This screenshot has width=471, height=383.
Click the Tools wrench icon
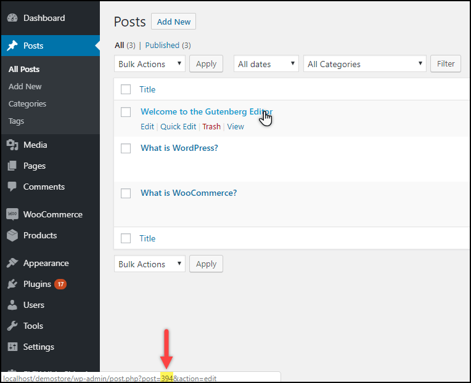coord(12,326)
